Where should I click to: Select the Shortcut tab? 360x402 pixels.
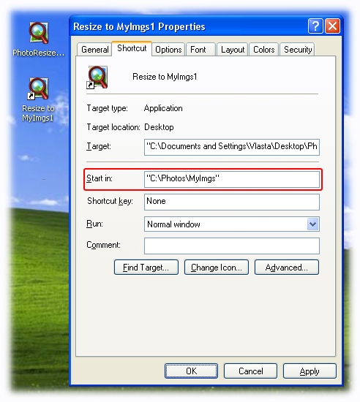tap(132, 48)
